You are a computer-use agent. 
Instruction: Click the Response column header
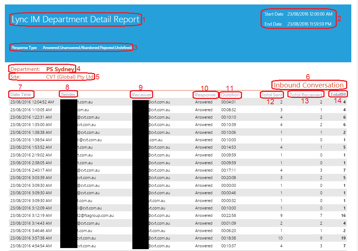click(205, 95)
